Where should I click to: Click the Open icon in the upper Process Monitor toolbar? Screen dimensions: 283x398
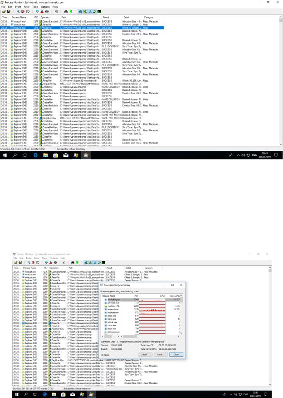pyautogui.click(x=4, y=12)
